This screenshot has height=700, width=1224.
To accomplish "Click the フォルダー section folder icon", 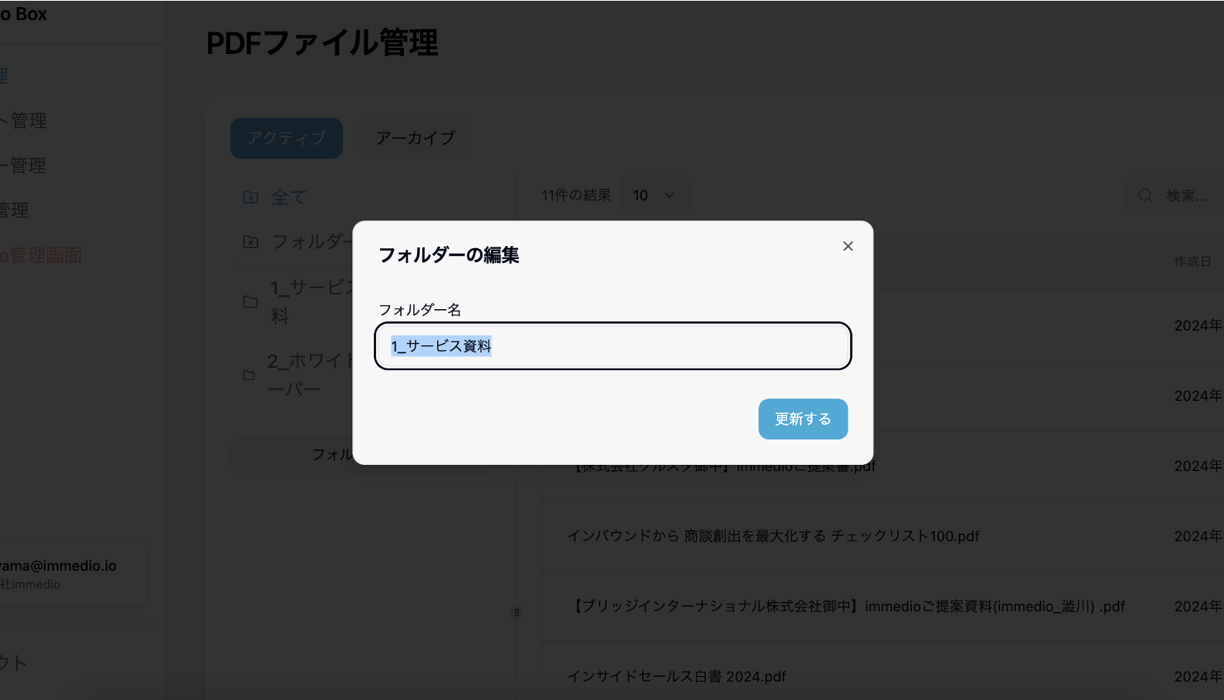I will click(x=251, y=242).
